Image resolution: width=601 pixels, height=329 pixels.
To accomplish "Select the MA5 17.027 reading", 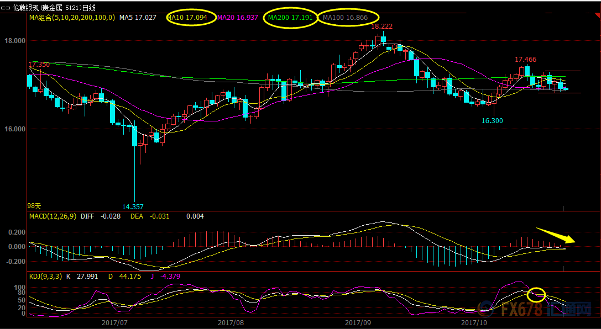I will tap(138, 18).
